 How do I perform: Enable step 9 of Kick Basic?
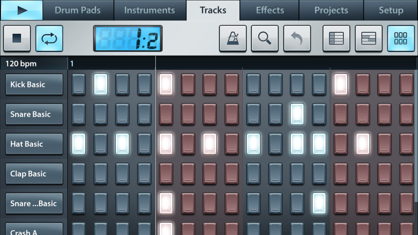click(x=253, y=84)
